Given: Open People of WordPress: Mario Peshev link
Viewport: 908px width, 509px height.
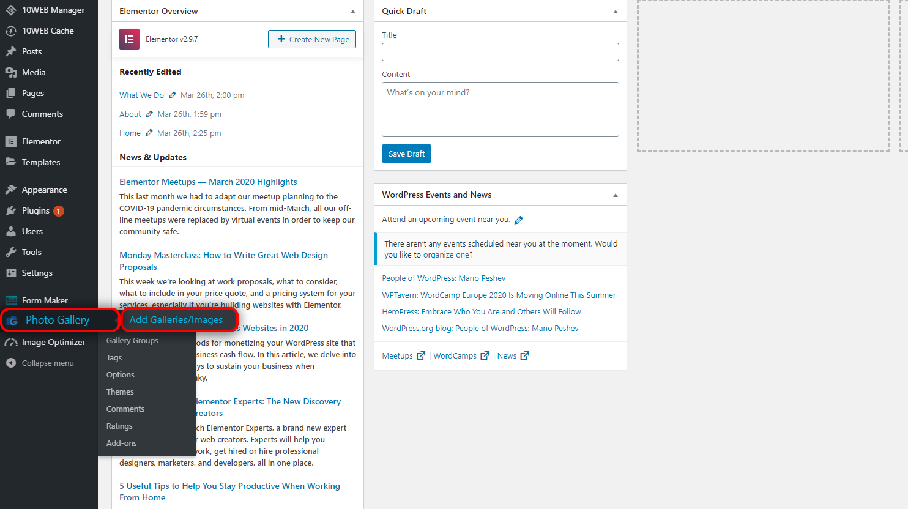Looking at the screenshot, I should point(444,278).
